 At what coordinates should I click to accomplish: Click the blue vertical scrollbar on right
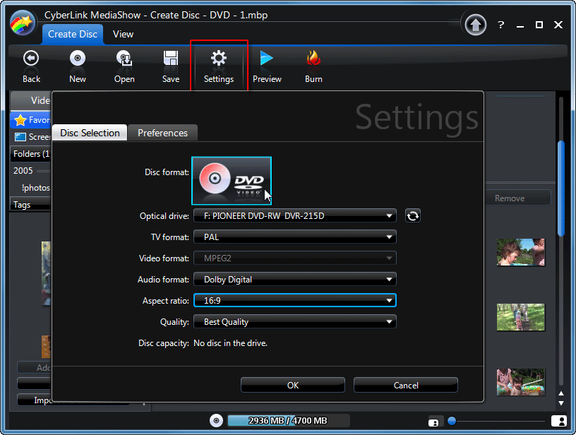pos(561,189)
